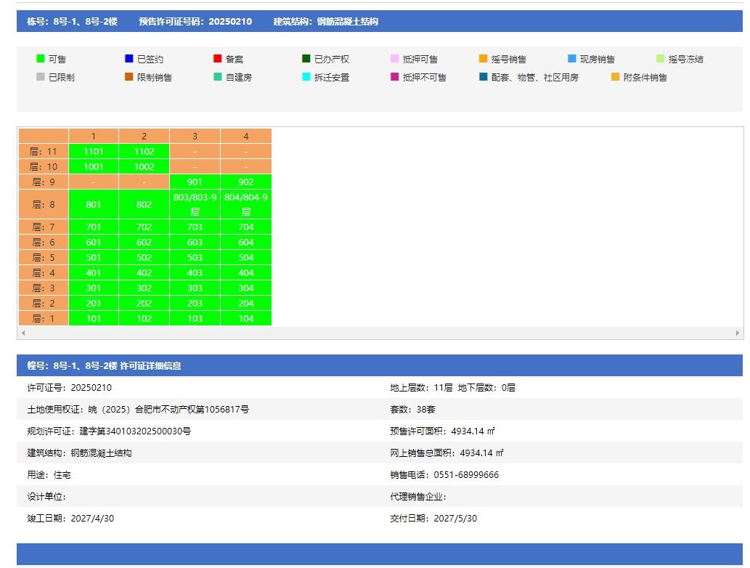
Task: Pick unit 304
Action: [x=246, y=288]
